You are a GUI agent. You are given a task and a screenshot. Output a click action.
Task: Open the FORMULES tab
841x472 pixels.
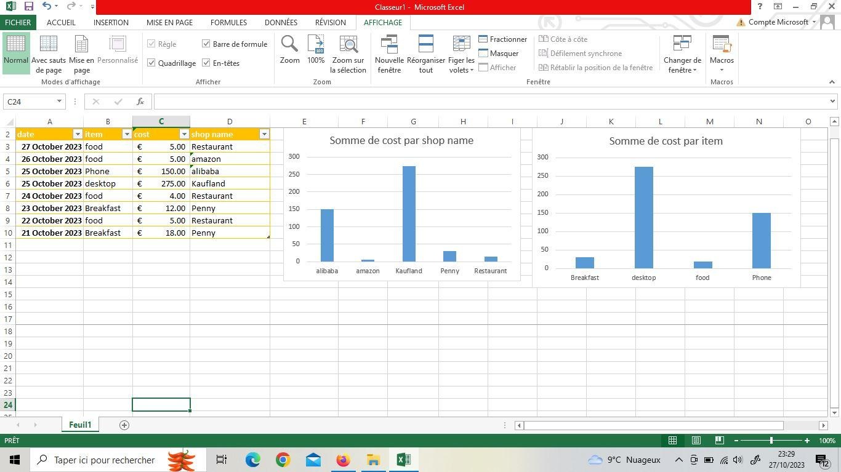(228, 22)
